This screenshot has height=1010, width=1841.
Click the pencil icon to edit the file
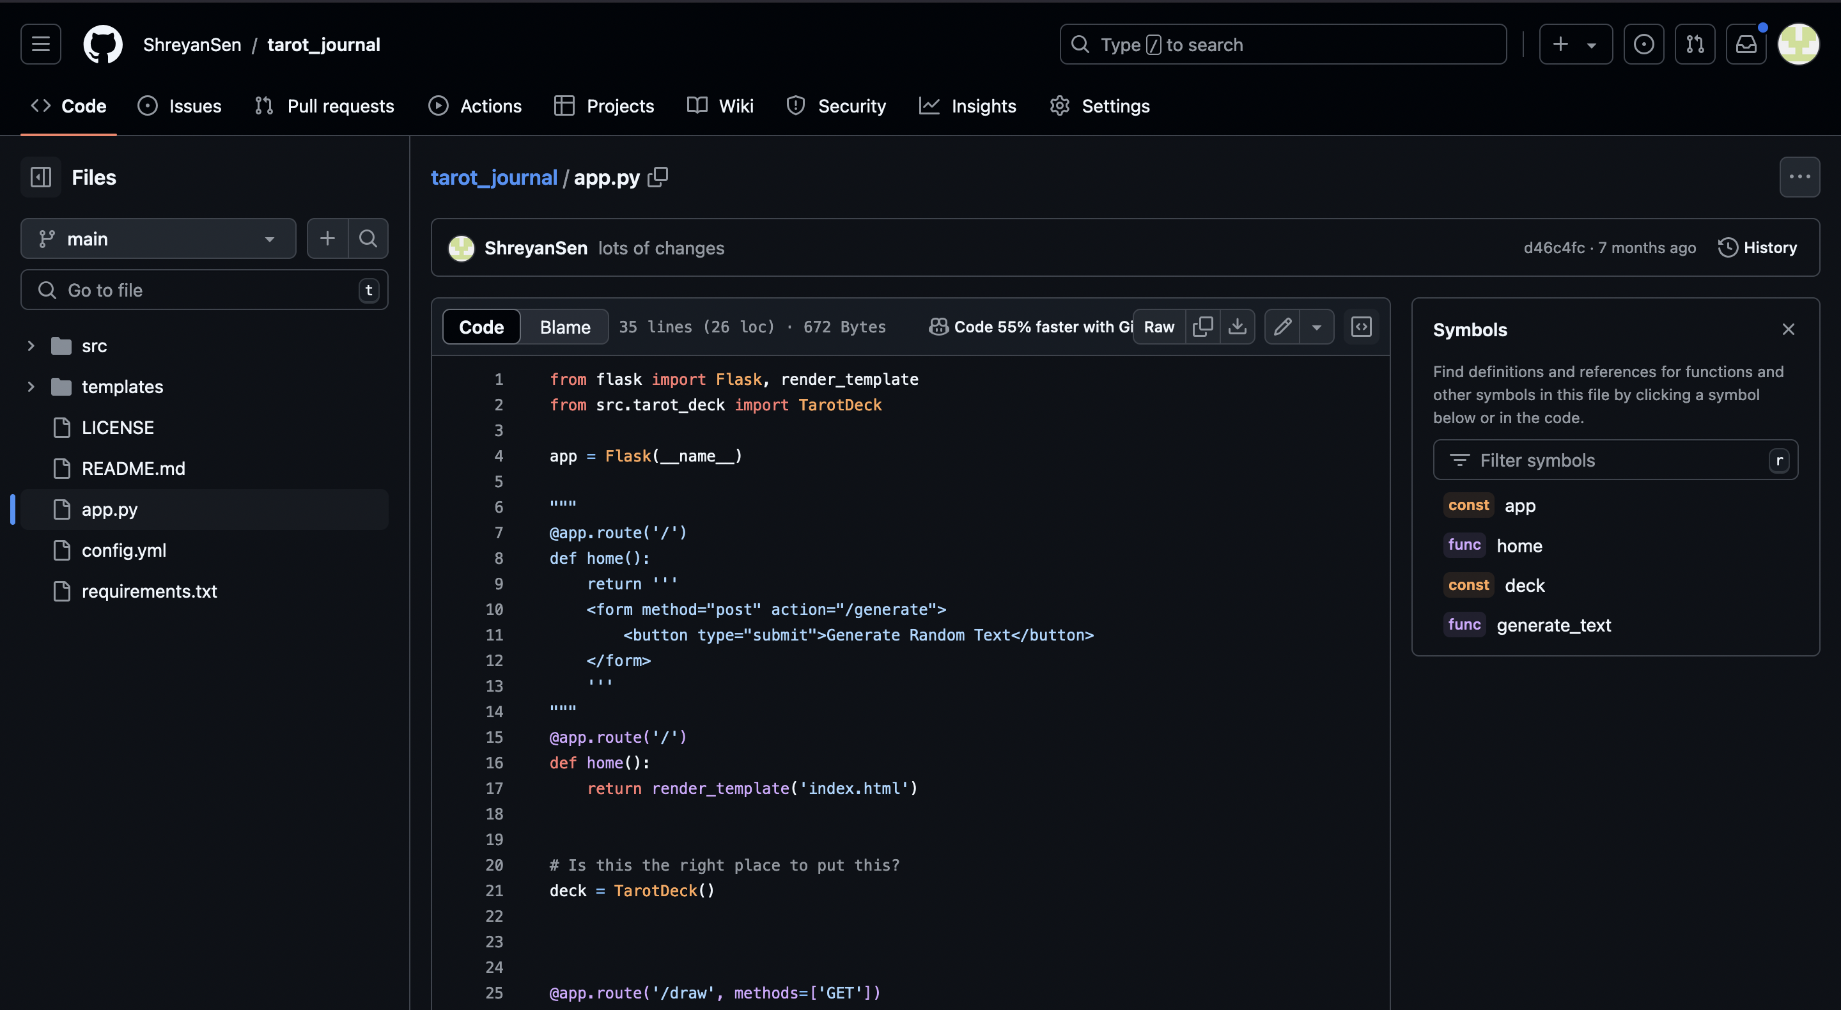tap(1282, 327)
